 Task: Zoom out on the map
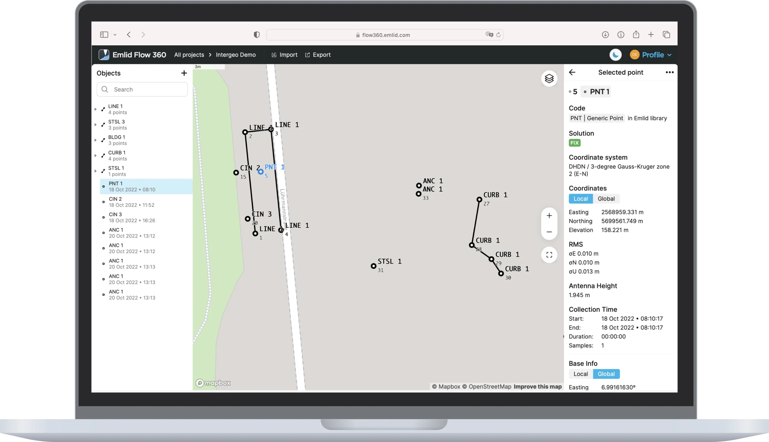(549, 232)
